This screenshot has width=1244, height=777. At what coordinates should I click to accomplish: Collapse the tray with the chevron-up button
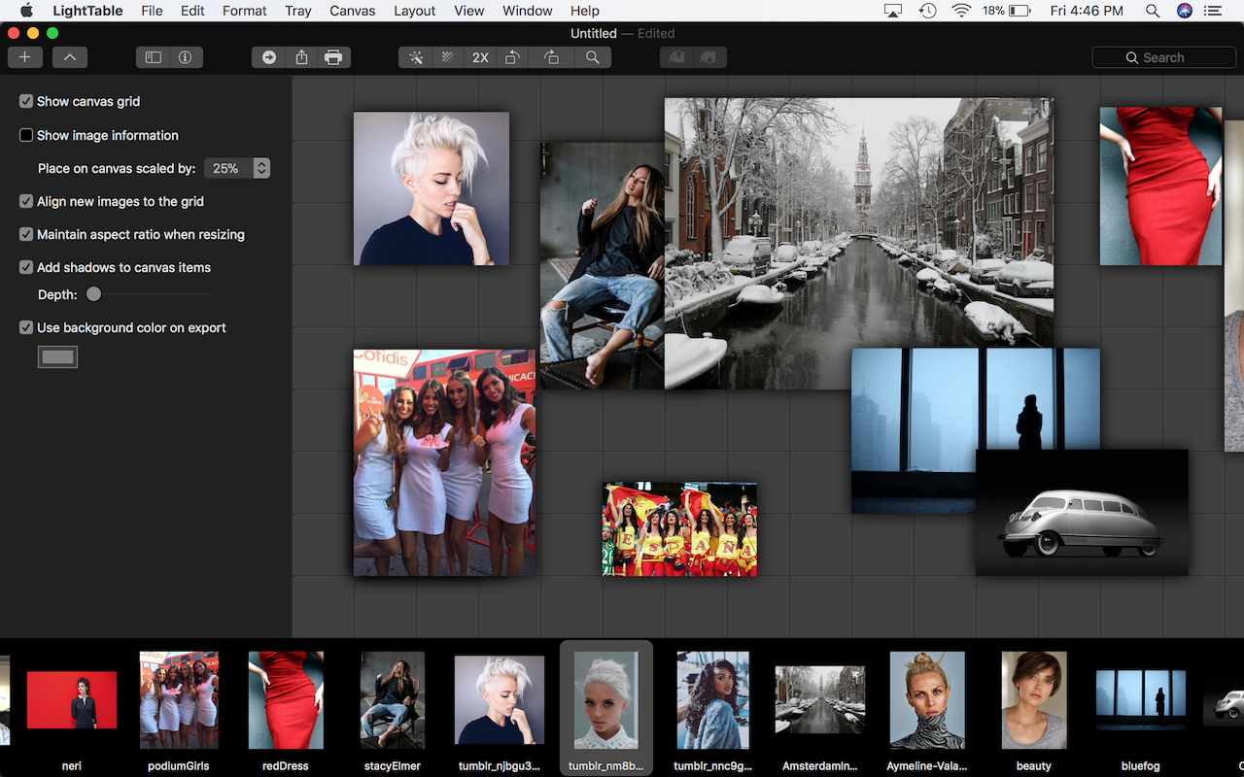69,57
